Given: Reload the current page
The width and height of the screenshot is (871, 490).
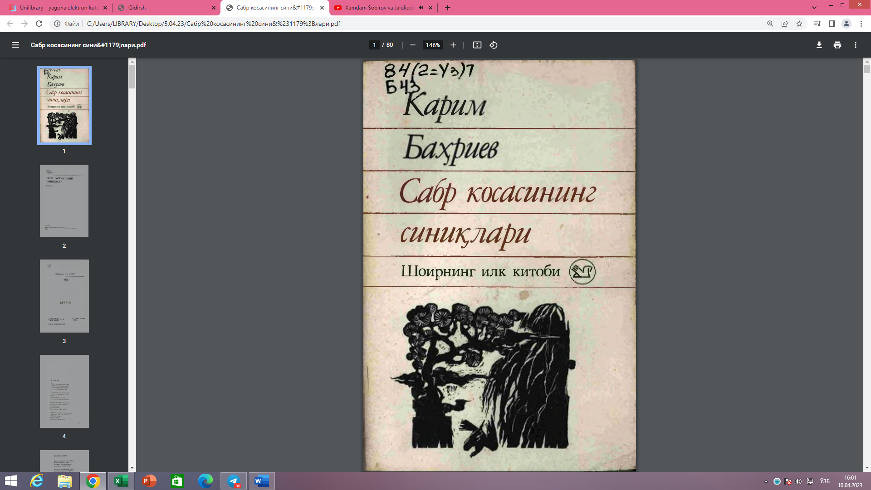Looking at the screenshot, I should tap(39, 24).
